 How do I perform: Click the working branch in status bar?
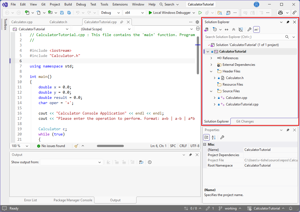(230, 208)
